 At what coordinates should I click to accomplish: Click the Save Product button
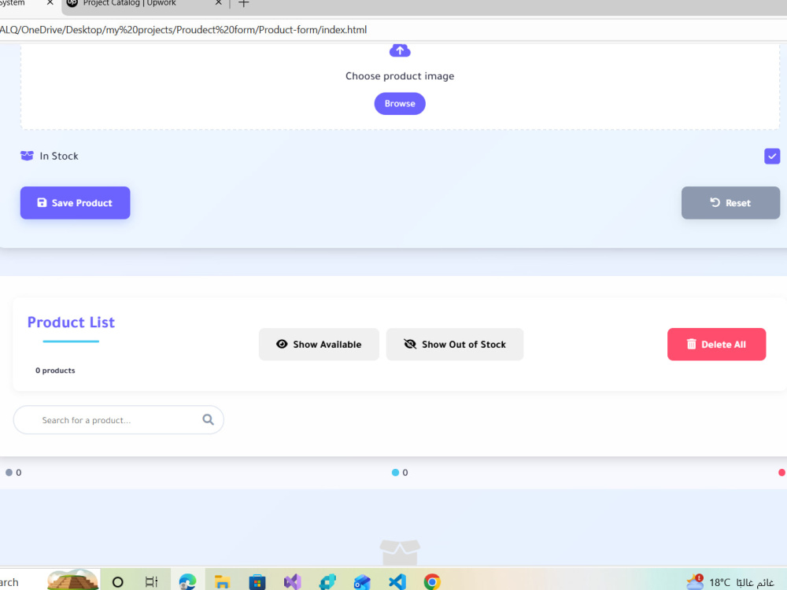[x=76, y=203]
